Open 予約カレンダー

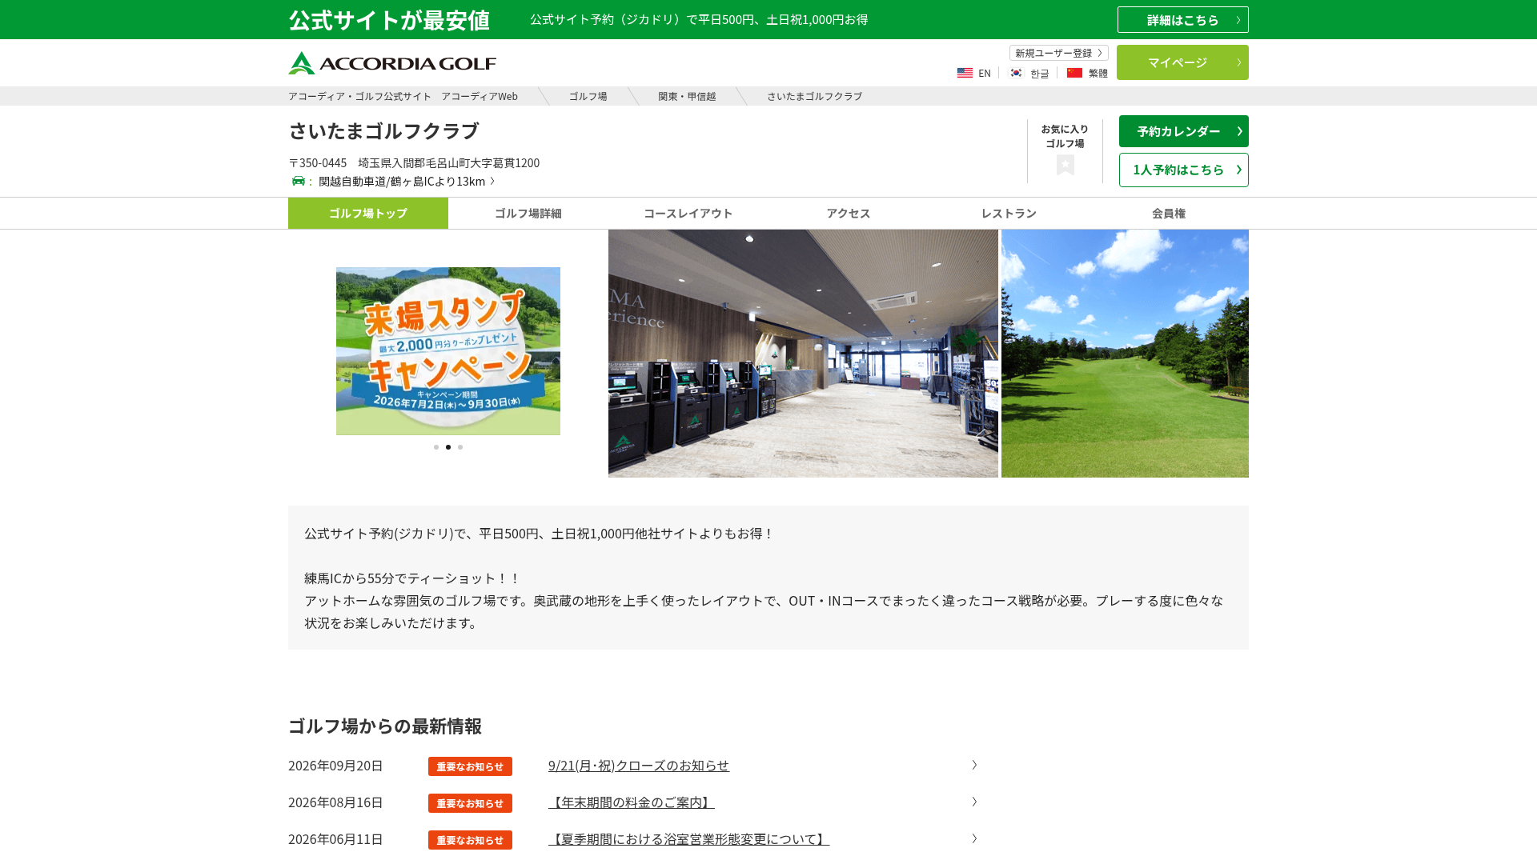pos(1183,131)
